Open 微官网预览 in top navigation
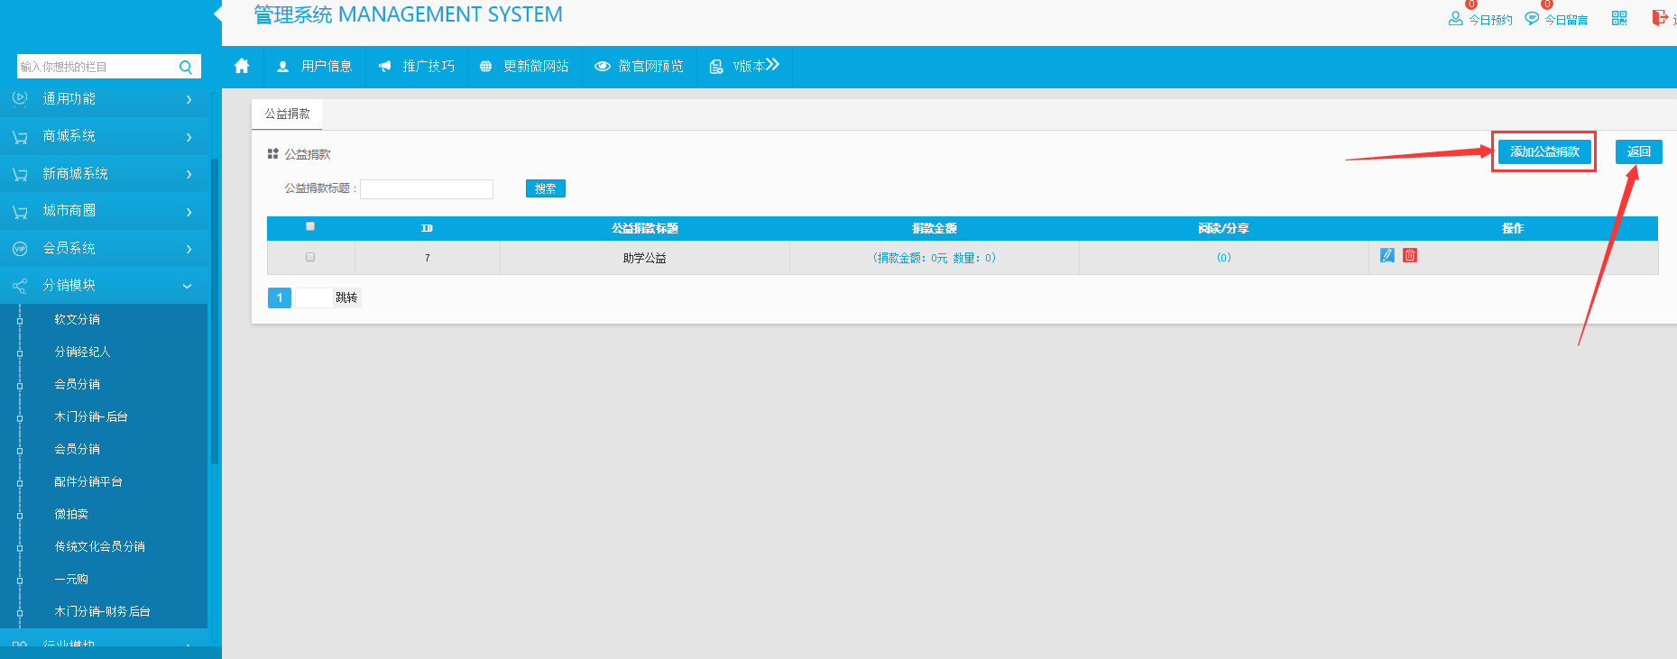The height and width of the screenshot is (659, 1677). coord(639,66)
